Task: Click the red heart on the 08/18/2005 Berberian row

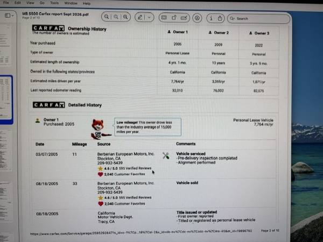Action: coord(101,203)
